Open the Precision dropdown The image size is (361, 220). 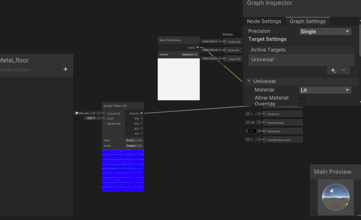[x=325, y=31]
